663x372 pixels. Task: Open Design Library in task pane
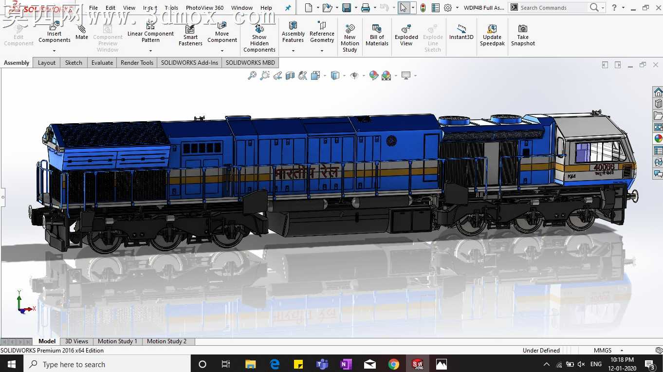[658, 104]
